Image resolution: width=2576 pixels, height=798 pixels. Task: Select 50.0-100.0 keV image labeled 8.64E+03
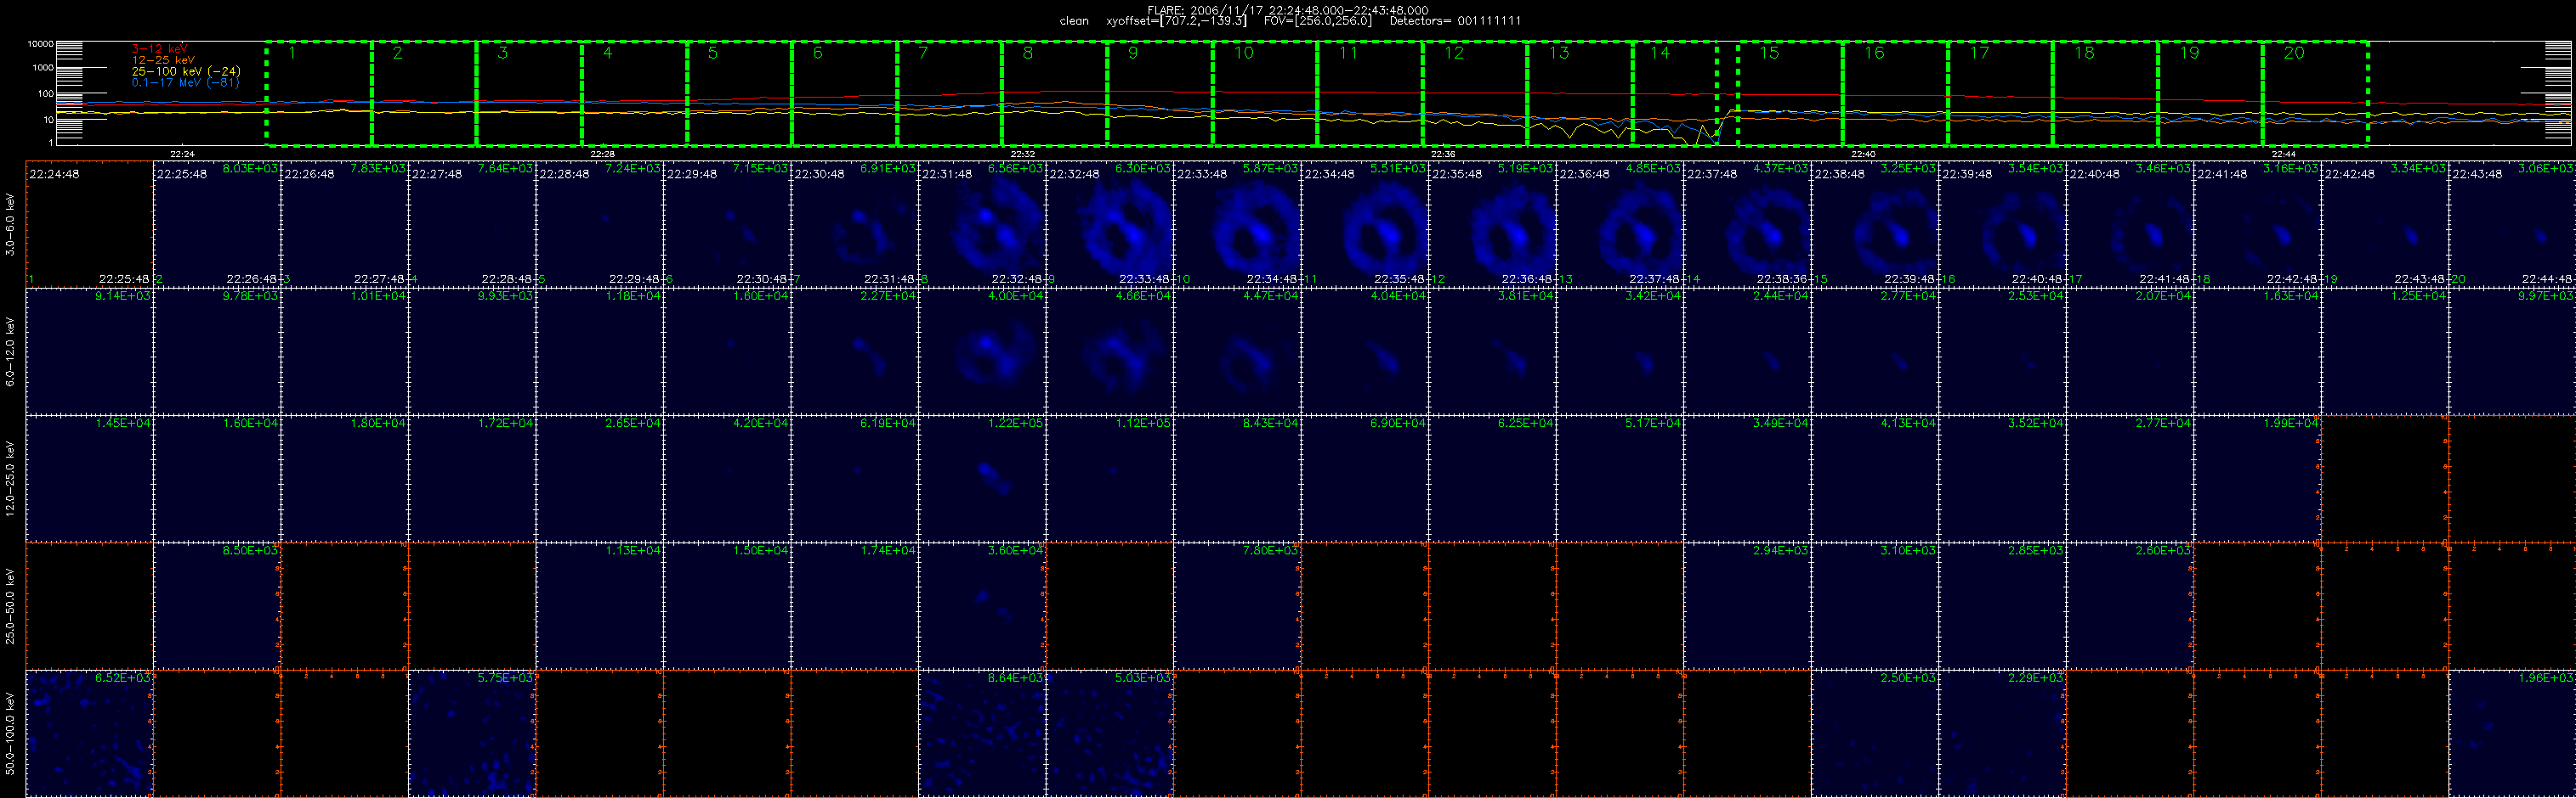[x=982, y=733]
